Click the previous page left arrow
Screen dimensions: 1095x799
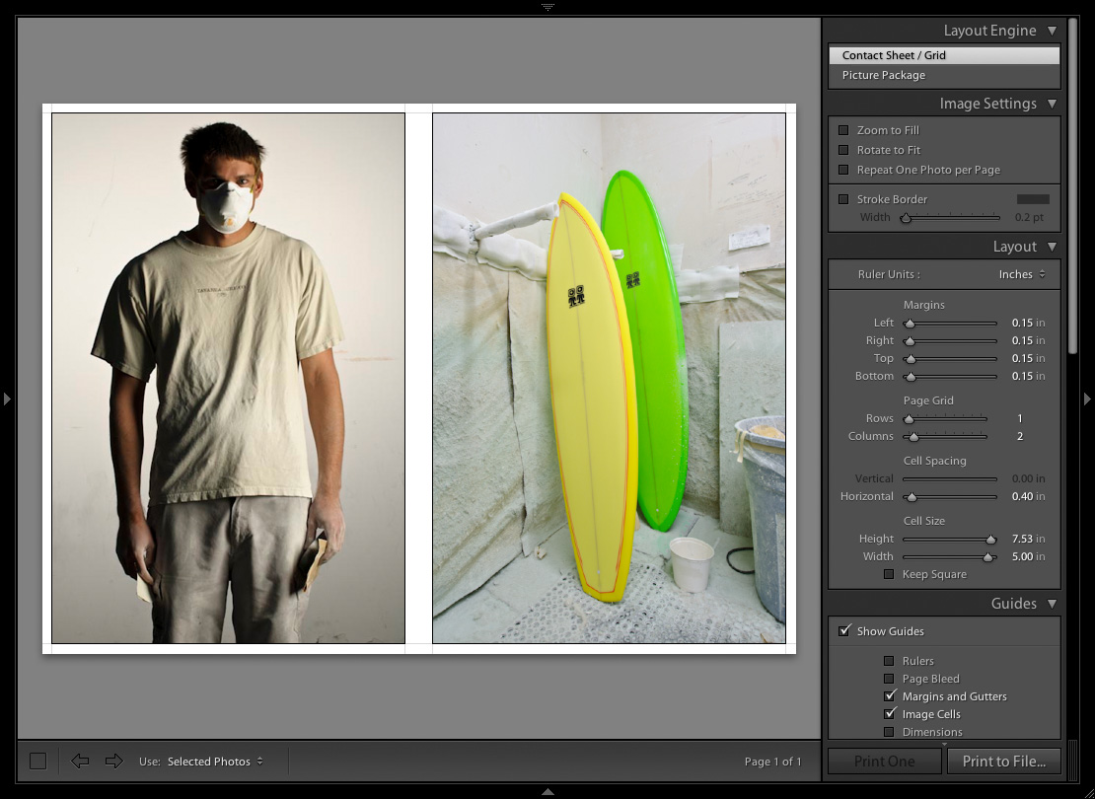coord(81,761)
